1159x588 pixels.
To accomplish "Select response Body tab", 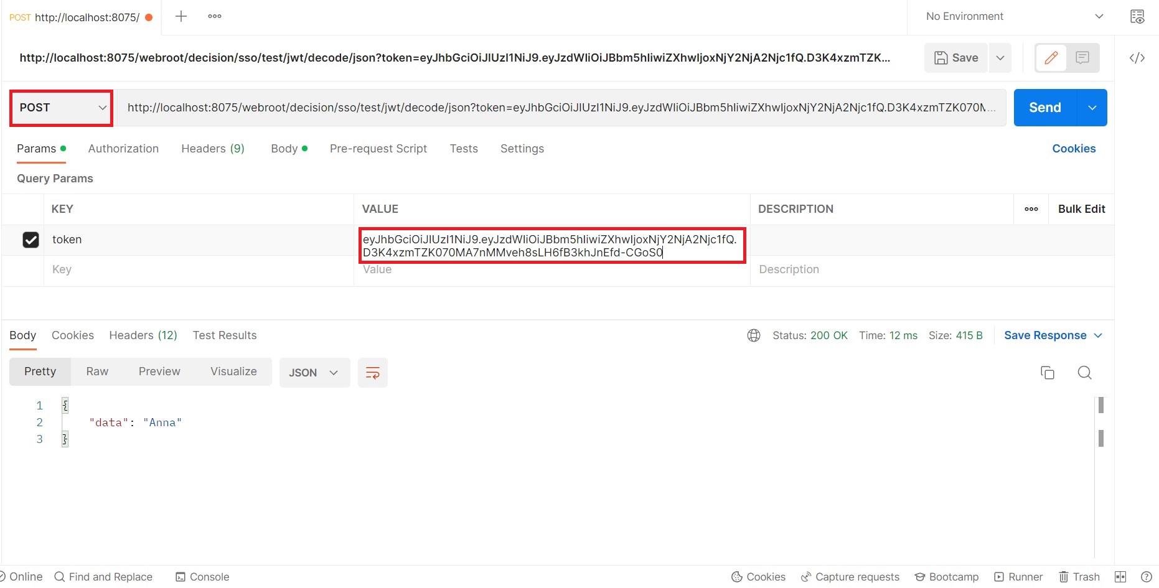I will [x=23, y=335].
